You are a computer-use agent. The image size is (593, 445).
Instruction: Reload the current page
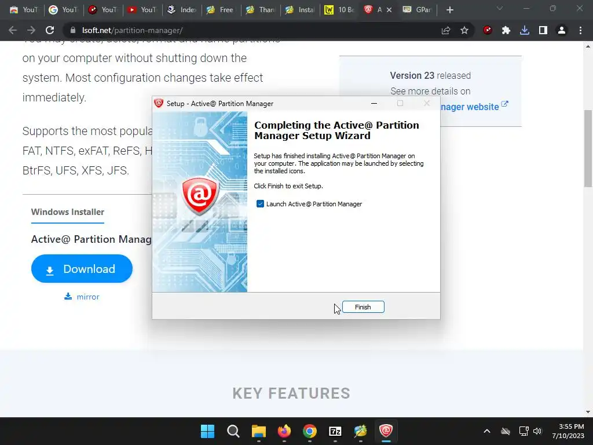[50, 30]
